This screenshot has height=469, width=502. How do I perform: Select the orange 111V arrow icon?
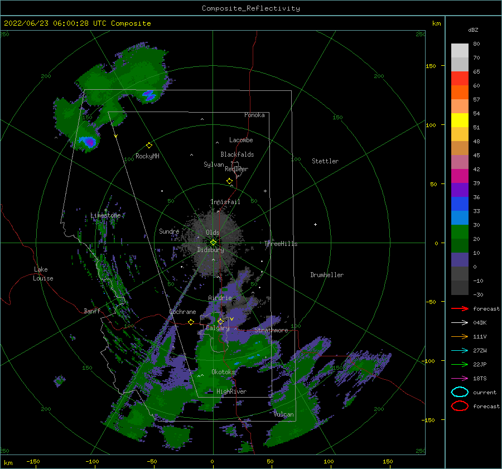460,336
